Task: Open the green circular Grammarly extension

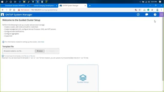Action: [x=148, y=10]
